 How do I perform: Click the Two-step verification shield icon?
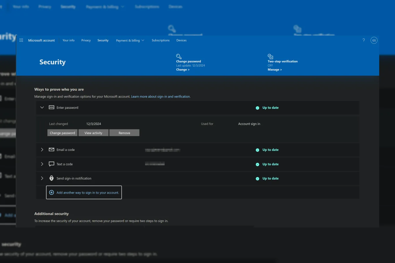(271, 56)
